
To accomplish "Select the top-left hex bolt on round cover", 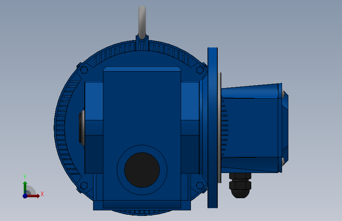I will pos(84,70).
